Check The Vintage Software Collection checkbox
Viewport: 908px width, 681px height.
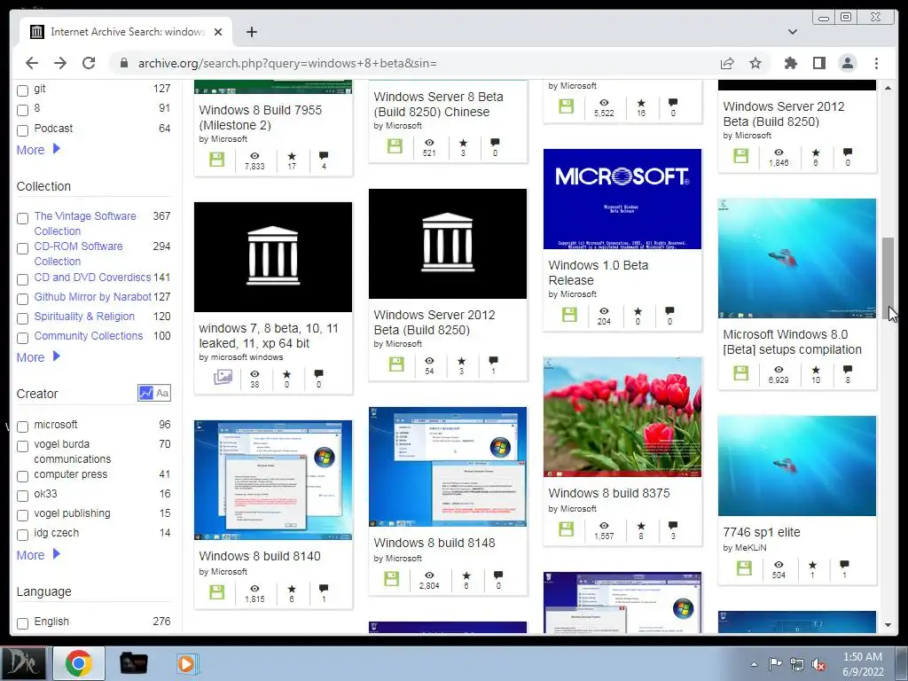click(22, 218)
